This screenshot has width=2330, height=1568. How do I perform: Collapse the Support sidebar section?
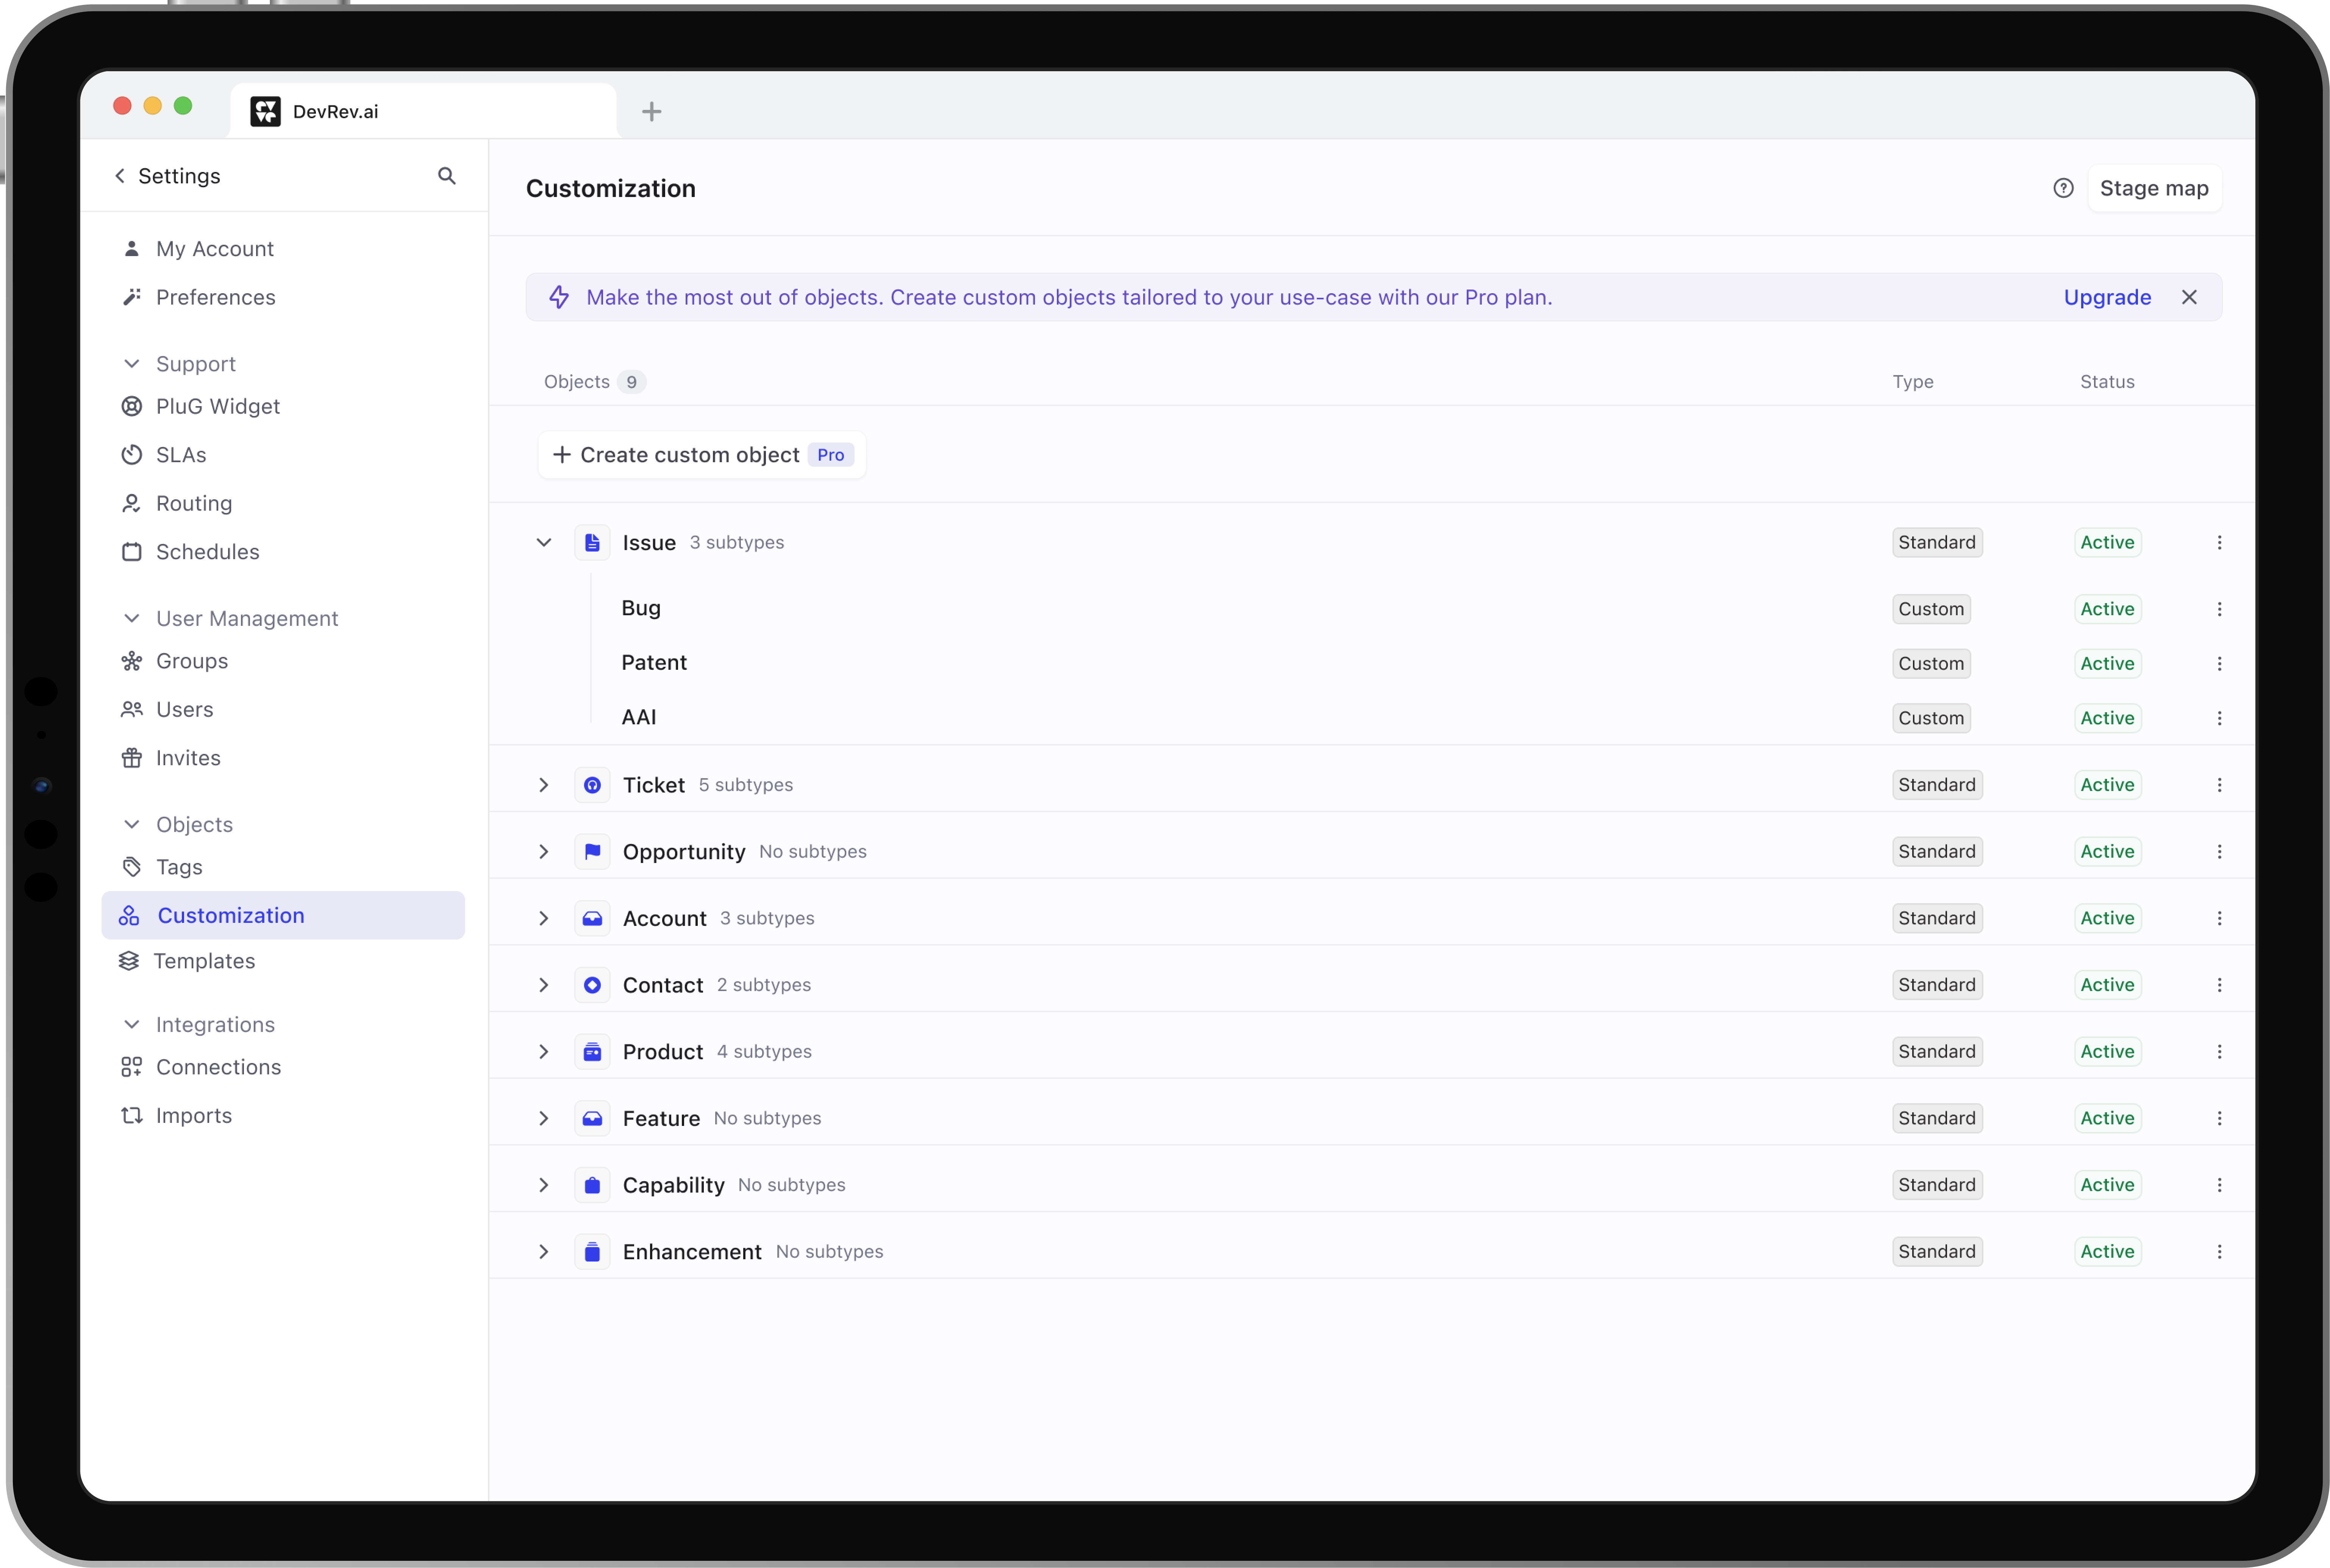[131, 364]
